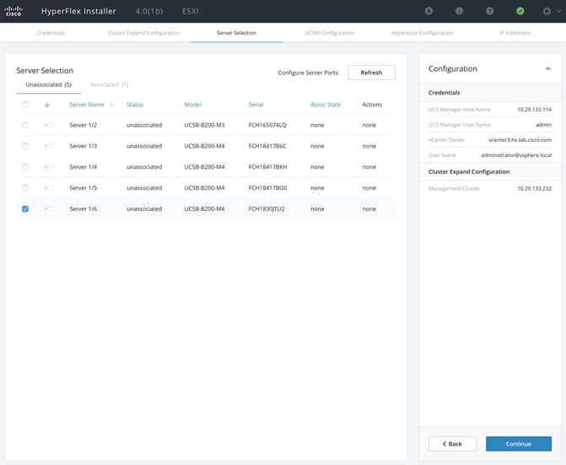Click serial FCH165074LQ
The height and width of the screenshot is (465, 566).
coord(267,125)
